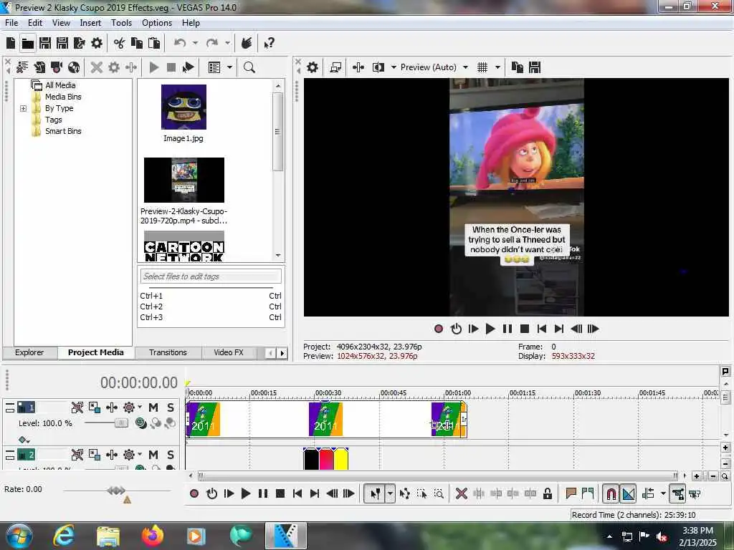
Task: Click the Paste clipboard icon
Action: (154, 44)
